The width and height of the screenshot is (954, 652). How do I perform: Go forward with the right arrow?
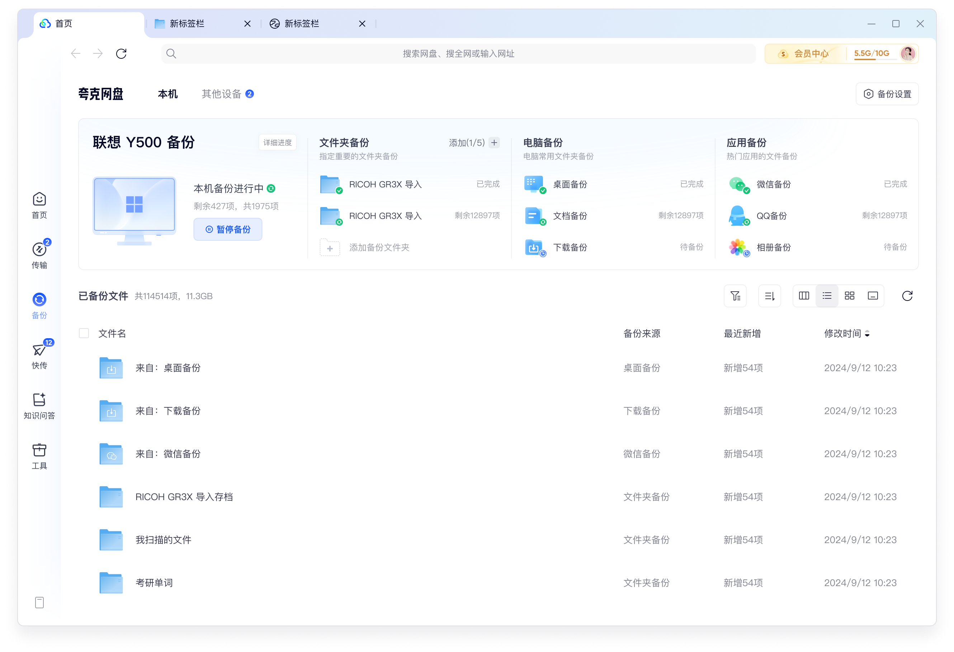coord(98,54)
